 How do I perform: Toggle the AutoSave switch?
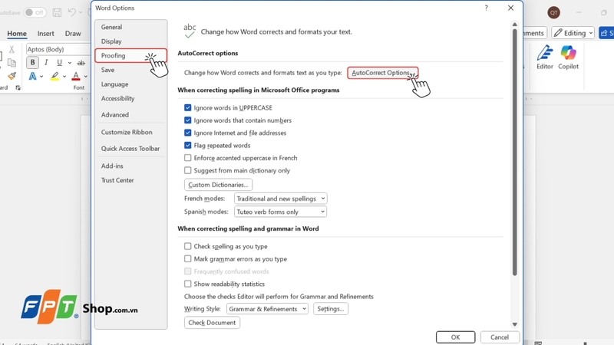(35, 12)
